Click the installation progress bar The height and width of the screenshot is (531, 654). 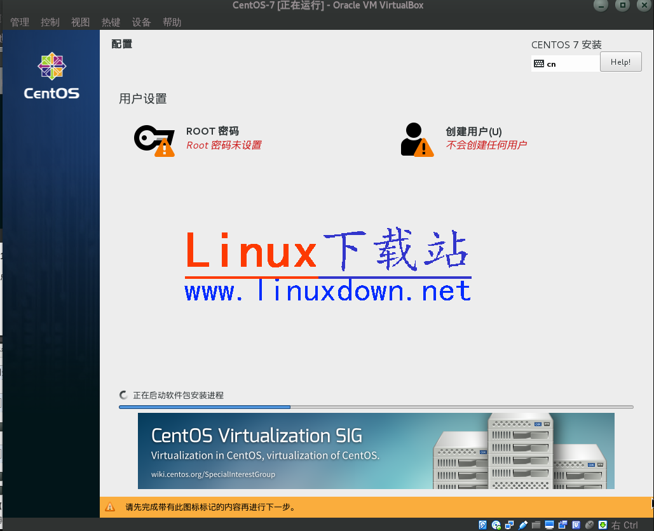tap(376, 407)
